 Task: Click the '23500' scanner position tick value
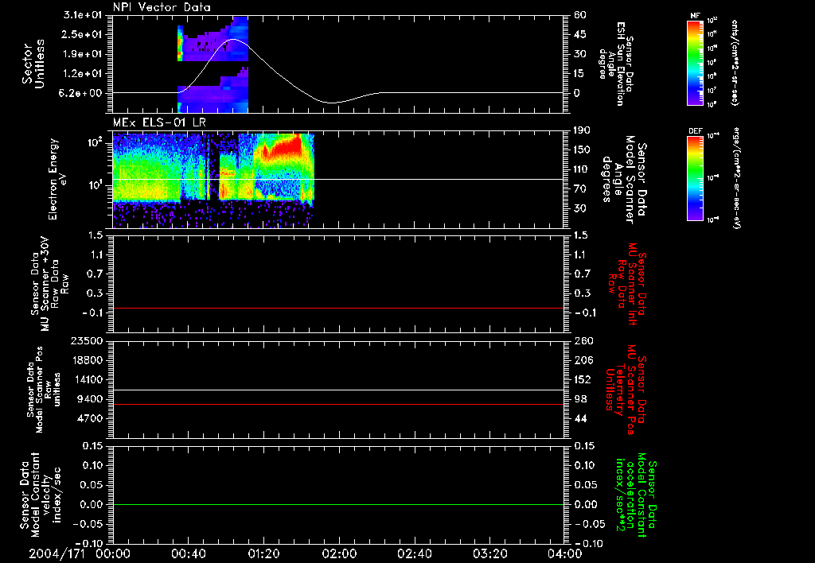tap(86, 341)
